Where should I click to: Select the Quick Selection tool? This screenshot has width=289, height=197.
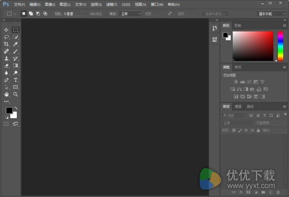click(15, 37)
